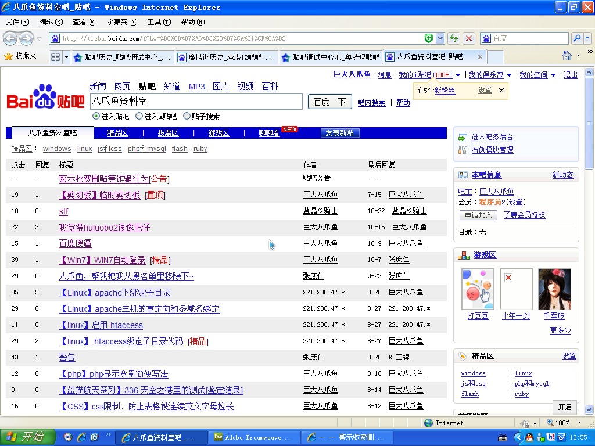
Task: Switch to the 贴吧历史_贴吧调试中心 tab
Action: pos(123,57)
